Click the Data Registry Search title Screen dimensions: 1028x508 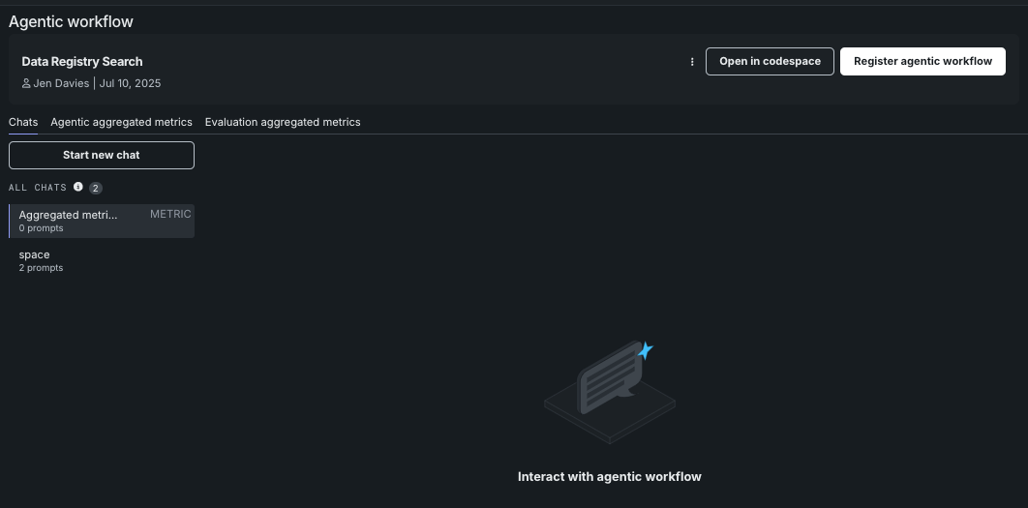click(82, 61)
